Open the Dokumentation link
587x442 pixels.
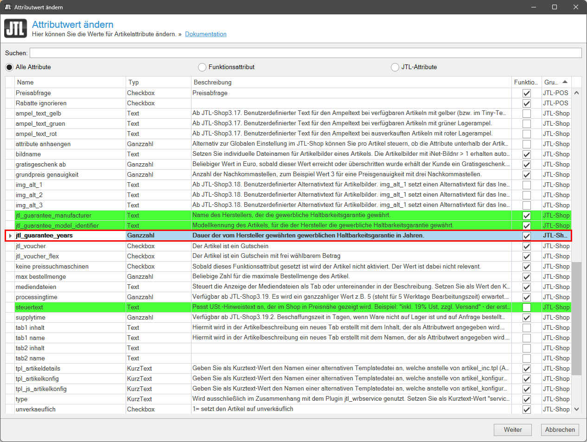coord(206,34)
